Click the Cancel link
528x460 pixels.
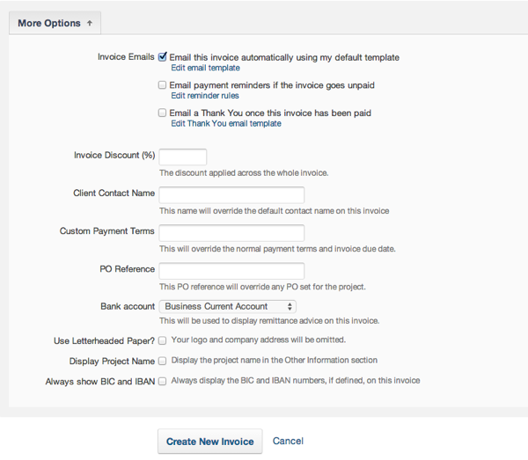(288, 442)
